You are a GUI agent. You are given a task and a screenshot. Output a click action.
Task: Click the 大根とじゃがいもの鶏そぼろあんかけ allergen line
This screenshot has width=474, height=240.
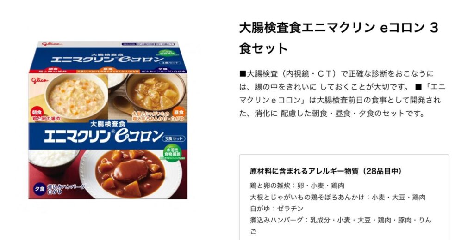point(337,197)
